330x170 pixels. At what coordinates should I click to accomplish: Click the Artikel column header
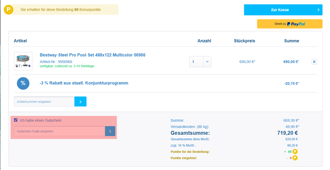(x=20, y=41)
